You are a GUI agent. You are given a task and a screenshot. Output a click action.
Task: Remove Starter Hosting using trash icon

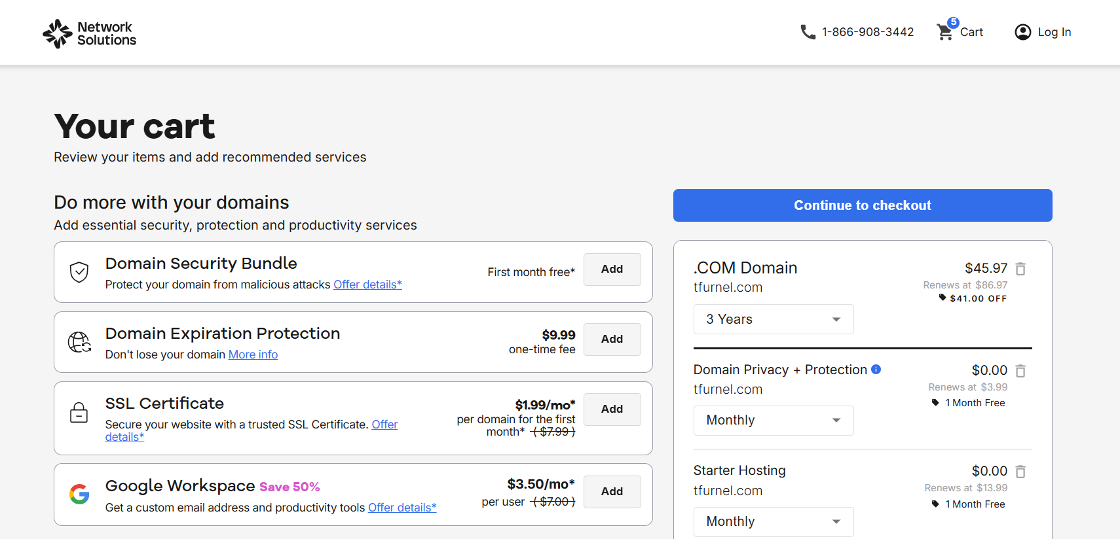1020,472
